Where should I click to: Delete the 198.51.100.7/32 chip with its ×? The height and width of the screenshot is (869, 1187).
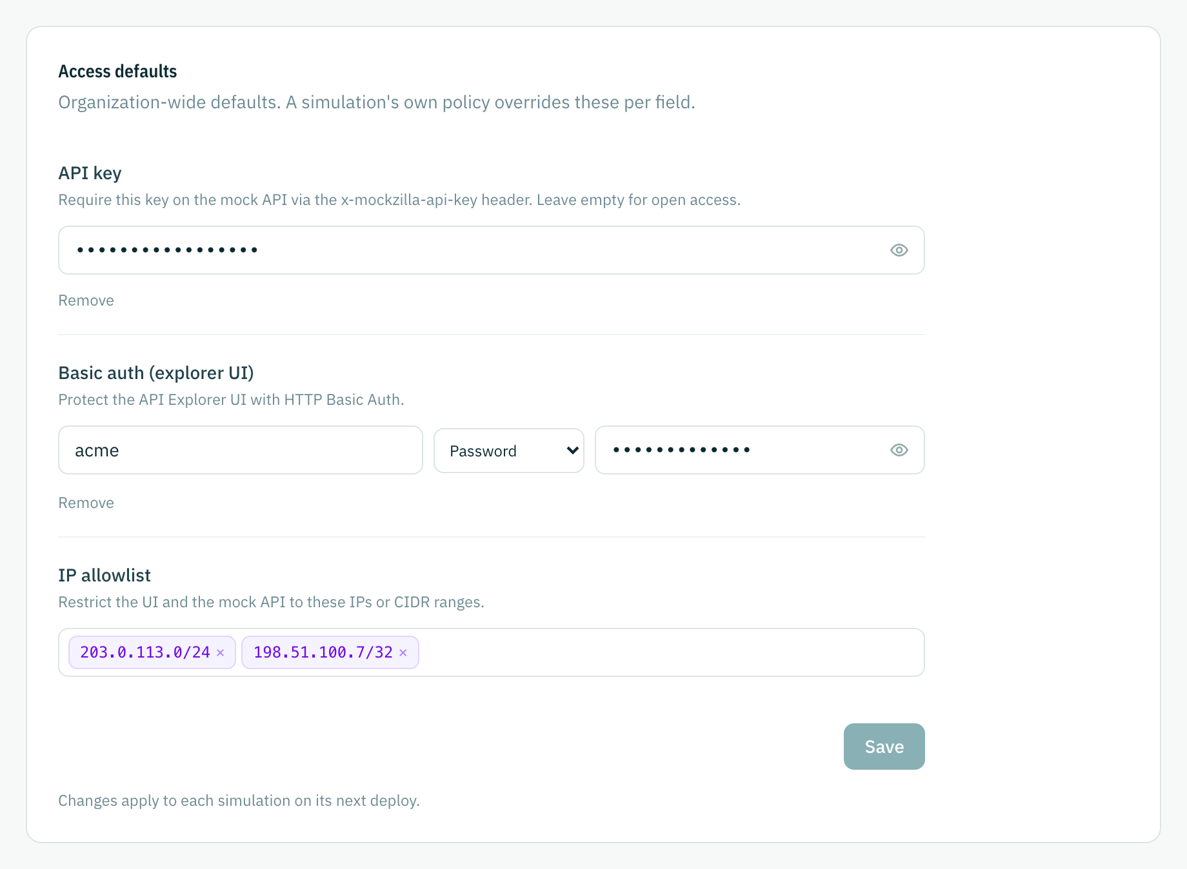point(403,652)
